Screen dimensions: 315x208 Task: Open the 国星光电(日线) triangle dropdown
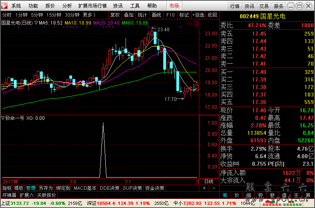point(36,23)
